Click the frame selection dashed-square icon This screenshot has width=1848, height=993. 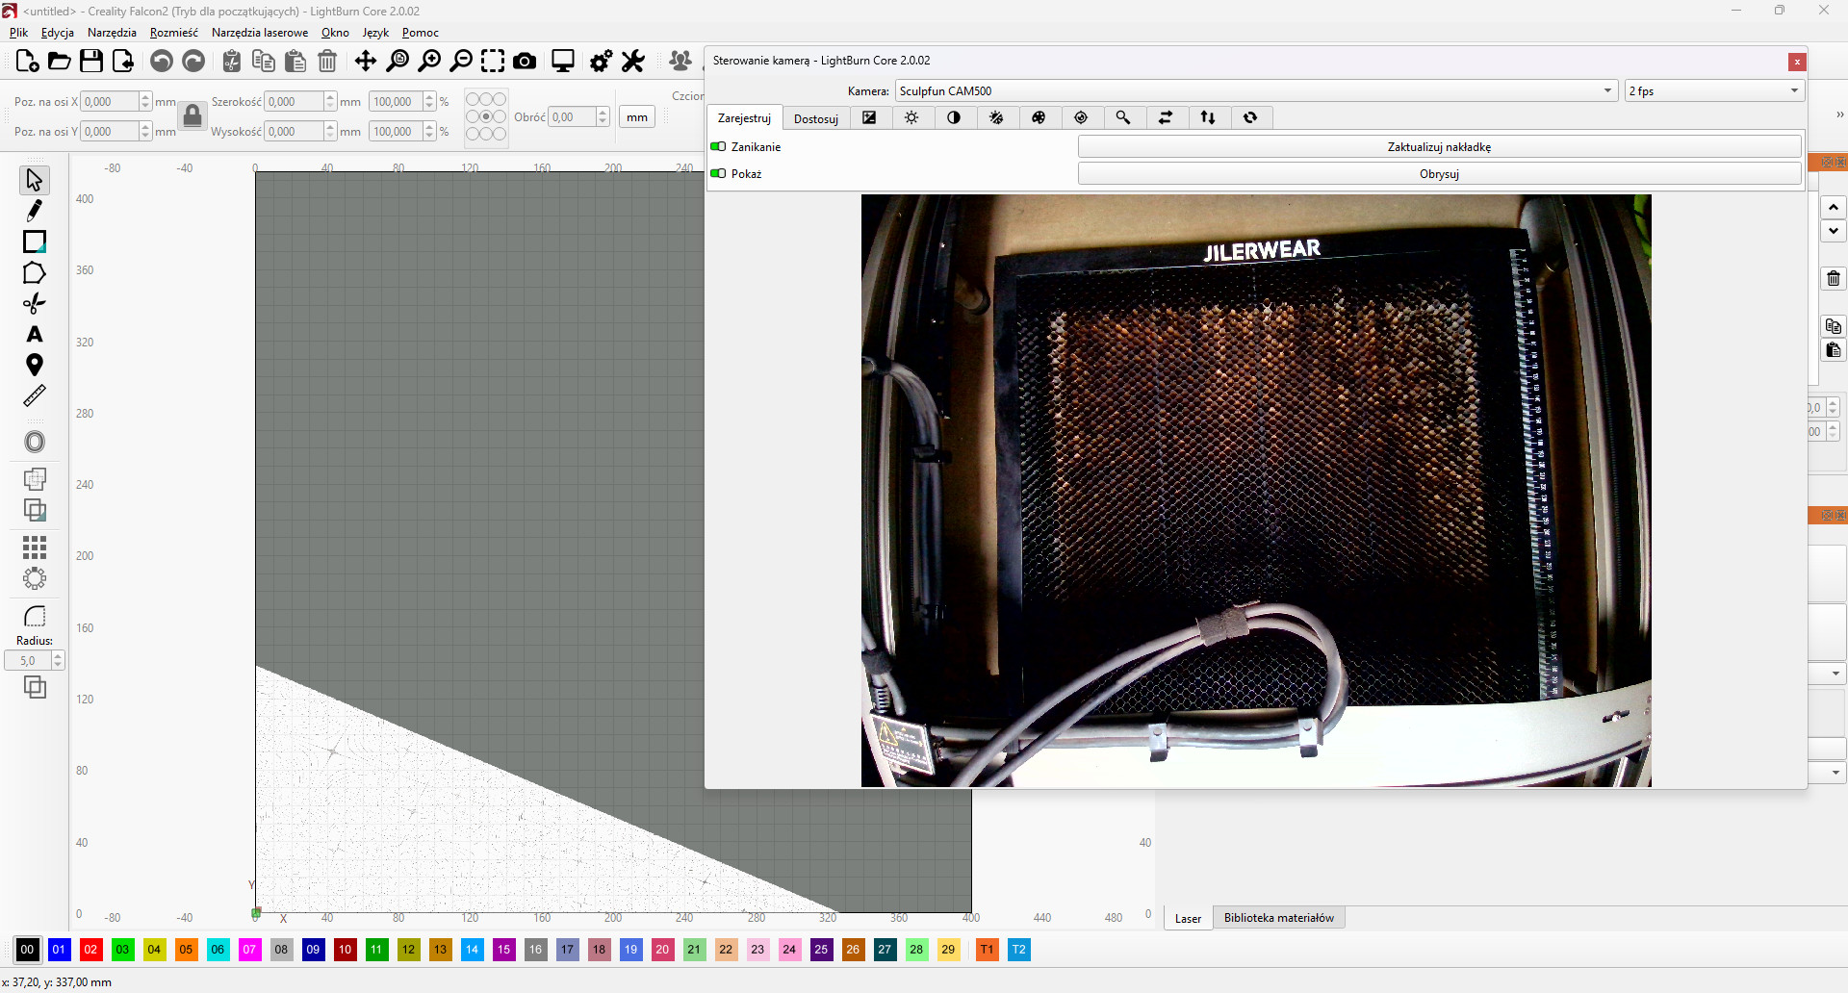493,62
